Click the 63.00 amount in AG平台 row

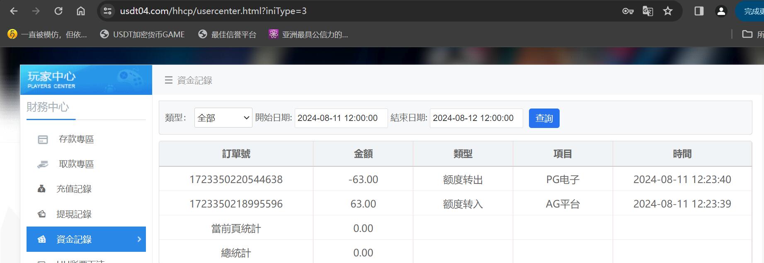click(363, 204)
